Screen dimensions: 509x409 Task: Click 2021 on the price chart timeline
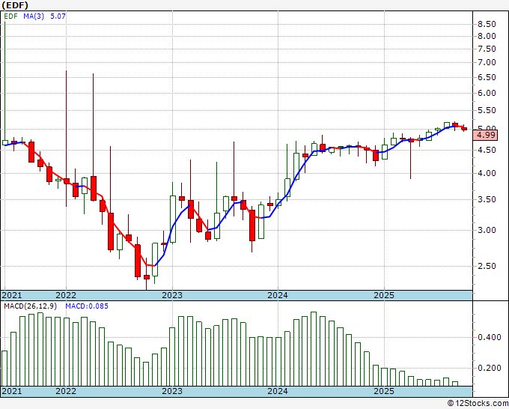tap(12, 295)
